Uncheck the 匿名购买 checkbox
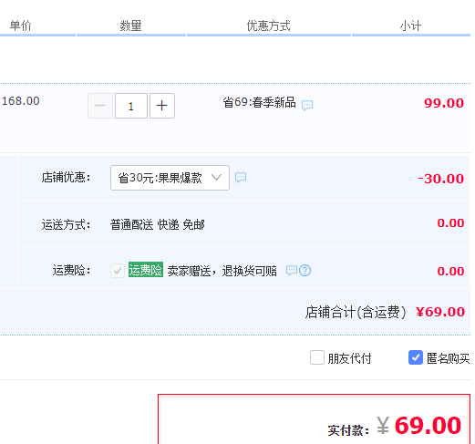The height and width of the screenshot is (444, 475). [x=416, y=357]
